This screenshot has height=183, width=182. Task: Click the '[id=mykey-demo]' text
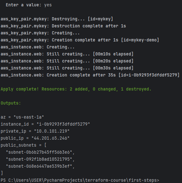[140, 40]
